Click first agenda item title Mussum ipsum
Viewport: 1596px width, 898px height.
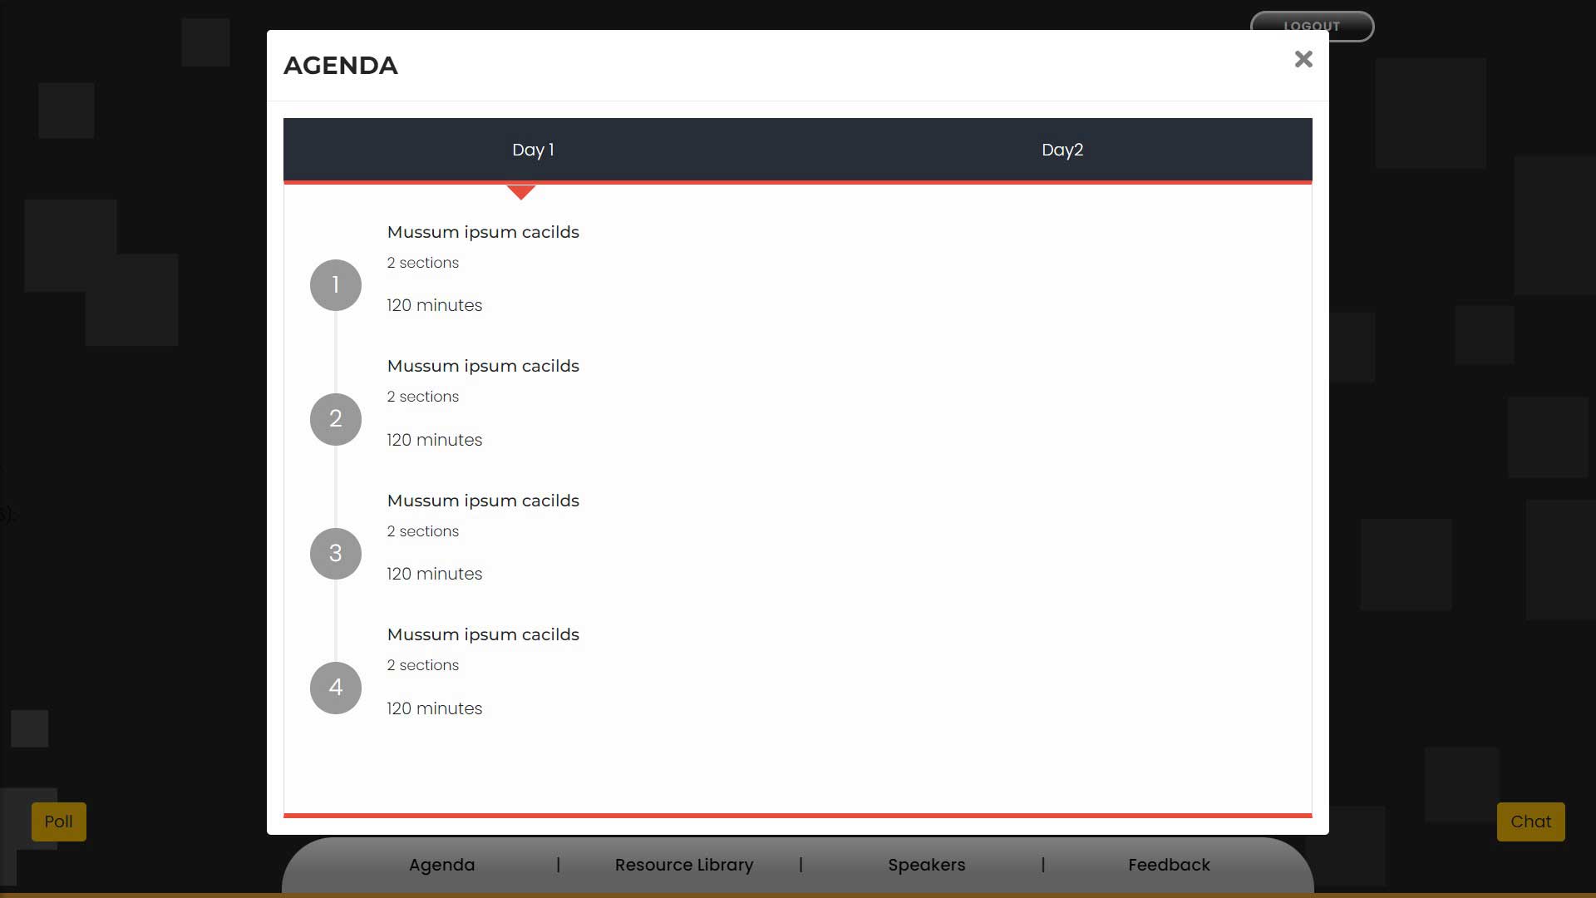click(483, 232)
